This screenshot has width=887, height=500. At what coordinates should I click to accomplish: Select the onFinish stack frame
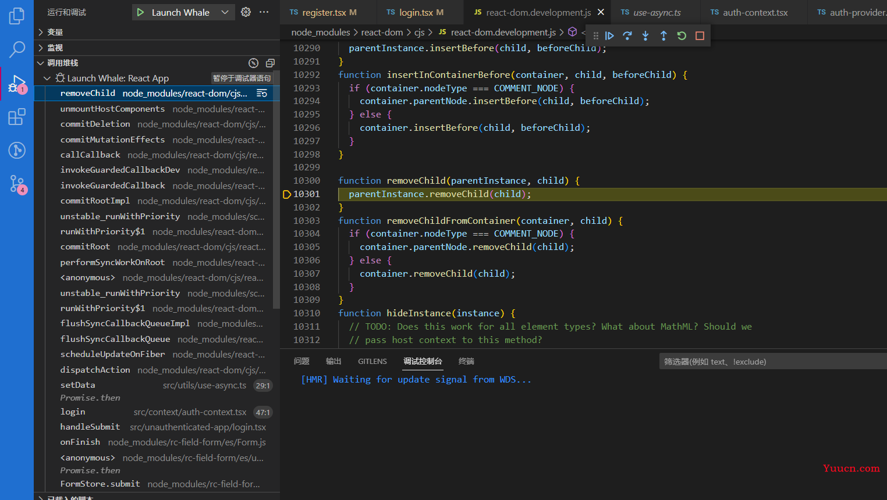pyautogui.click(x=154, y=442)
